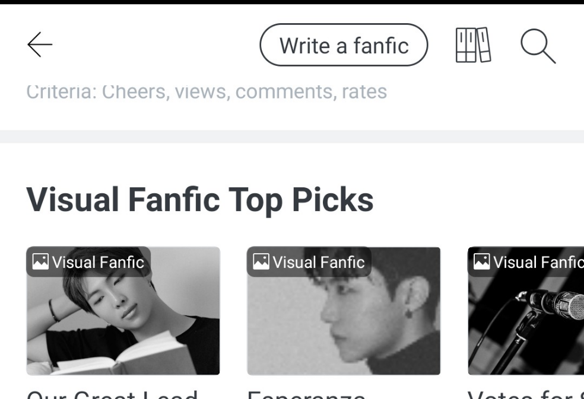Image resolution: width=584 pixels, height=399 pixels.
Task: Tap the back arrow icon
Action: (40, 44)
